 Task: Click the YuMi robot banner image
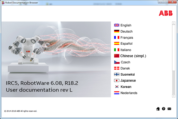point(56,59)
